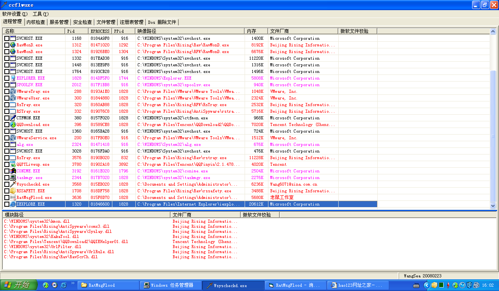Switch to the 注册表管理 tab

(131, 22)
